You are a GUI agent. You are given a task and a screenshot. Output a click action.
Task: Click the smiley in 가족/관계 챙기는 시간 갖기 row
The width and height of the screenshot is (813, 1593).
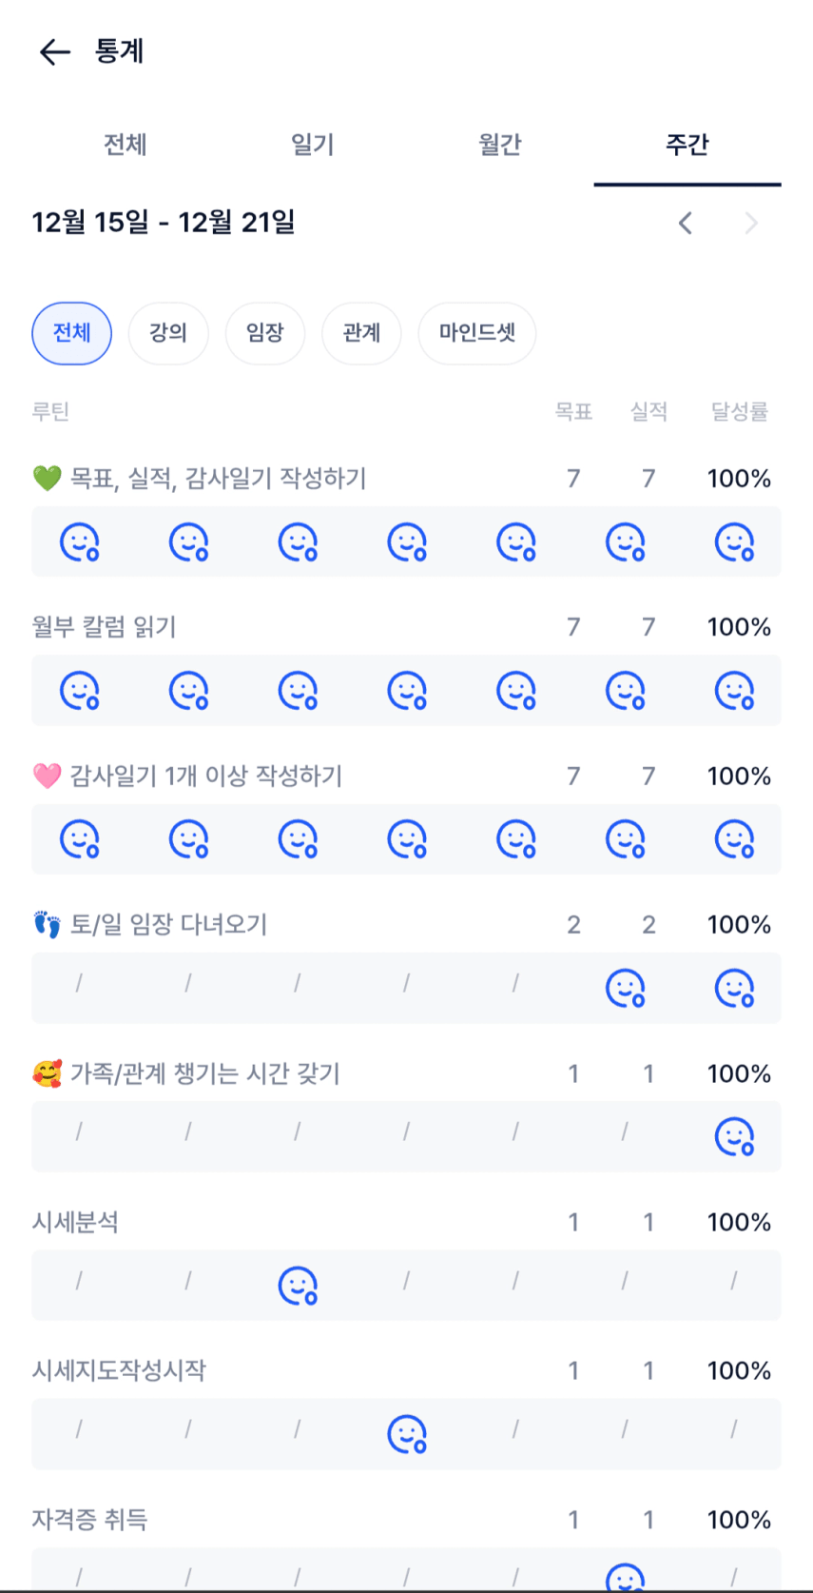click(x=734, y=1137)
